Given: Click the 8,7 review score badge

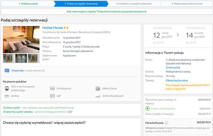Looking at the screenshot, I should coord(7,70).
